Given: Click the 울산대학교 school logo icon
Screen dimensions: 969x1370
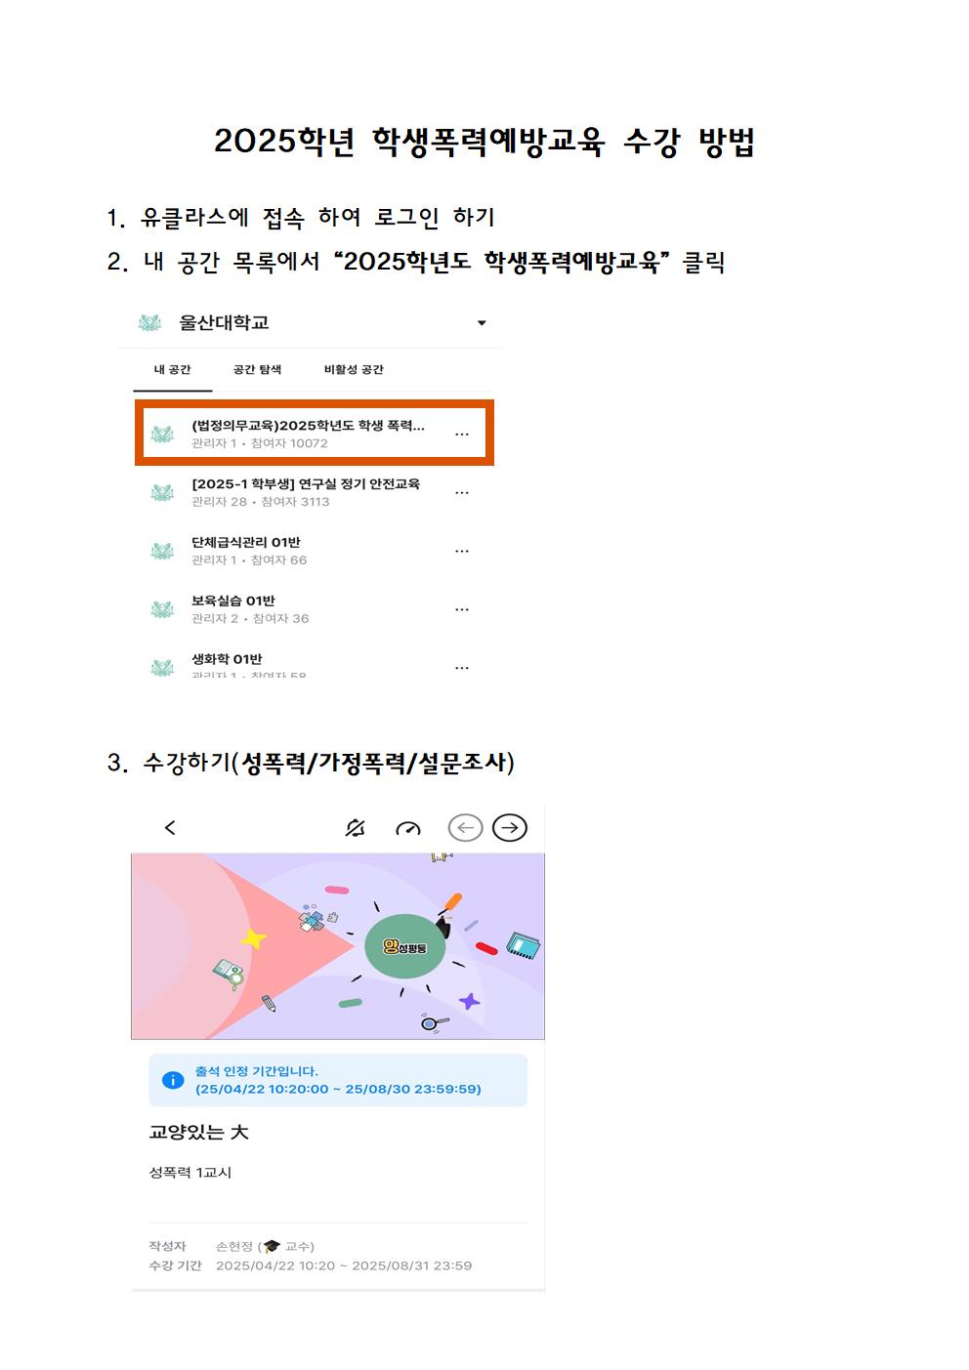Looking at the screenshot, I should click(149, 323).
